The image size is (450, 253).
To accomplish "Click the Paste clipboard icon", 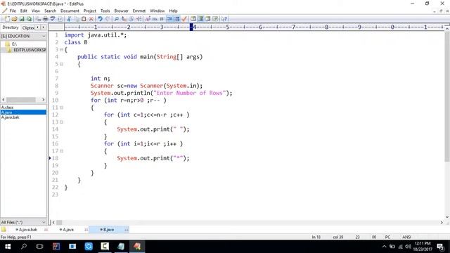I will 84,19.
